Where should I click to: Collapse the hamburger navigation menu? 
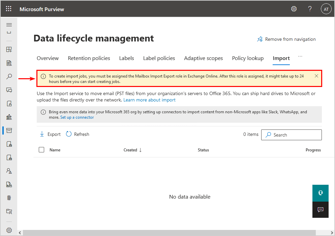[x=9, y=25]
